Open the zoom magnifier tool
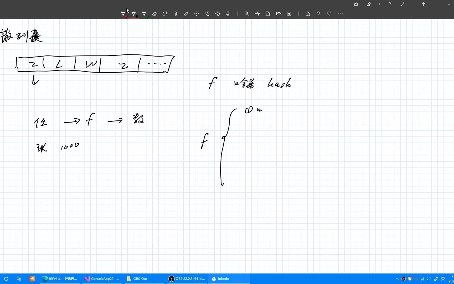454x284 pixels. coord(247,14)
